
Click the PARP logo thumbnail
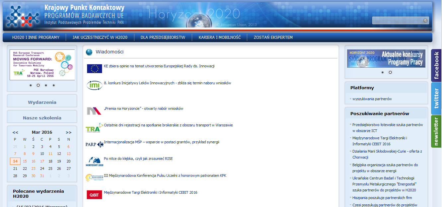tap(95, 144)
